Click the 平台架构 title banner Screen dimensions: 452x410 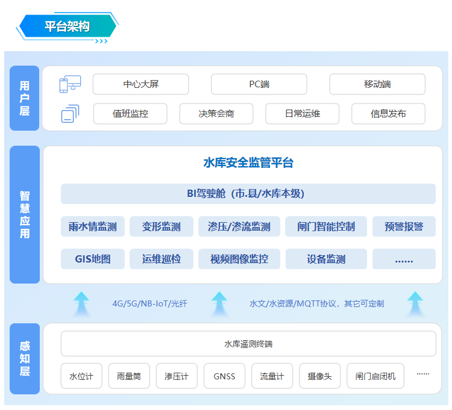pos(67,26)
